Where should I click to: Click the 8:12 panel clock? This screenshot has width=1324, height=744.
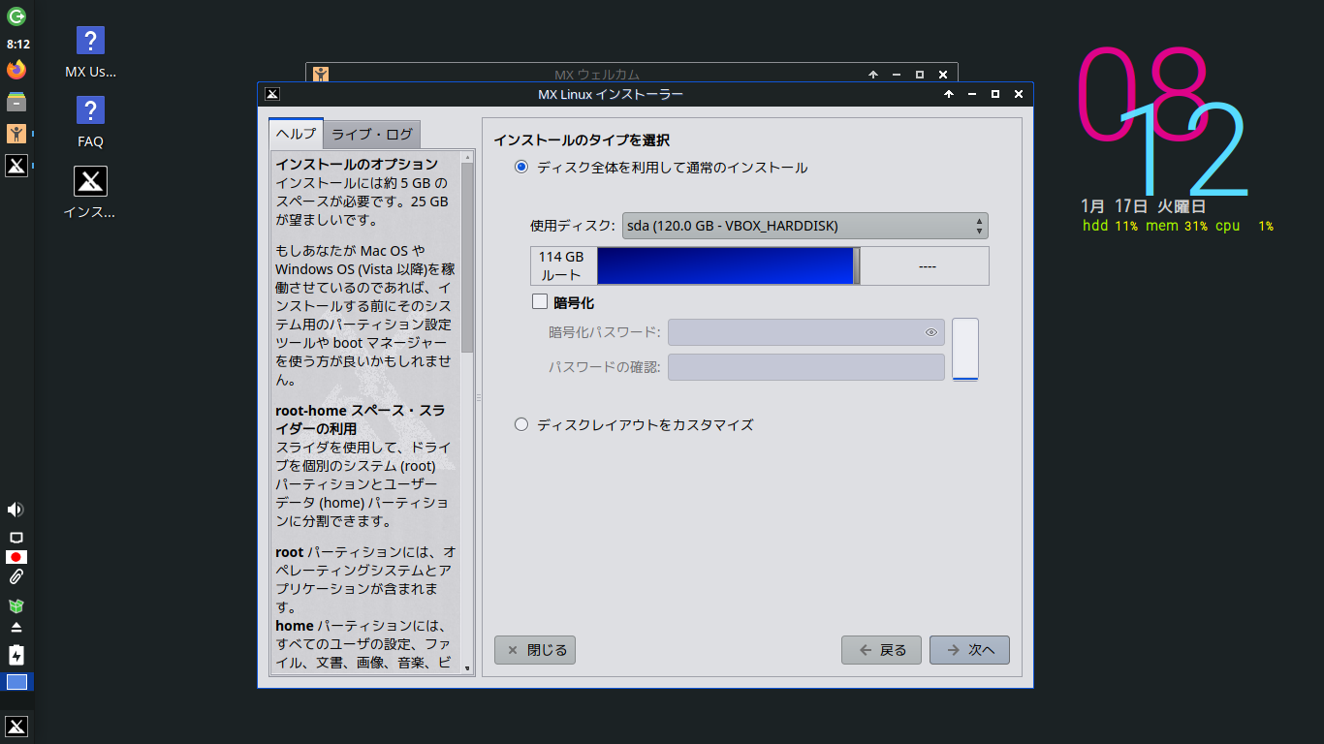pyautogui.click(x=17, y=45)
